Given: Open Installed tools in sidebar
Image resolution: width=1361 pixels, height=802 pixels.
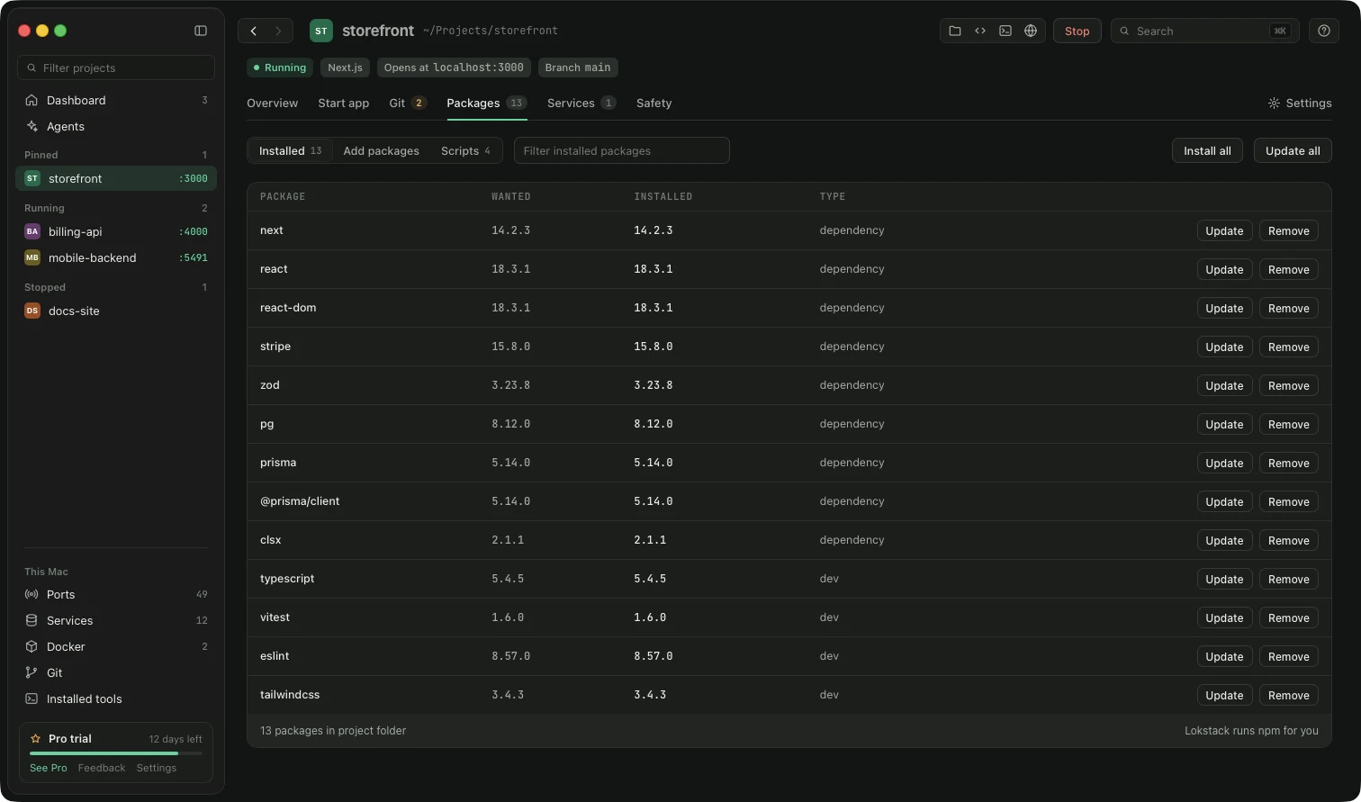Looking at the screenshot, I should point(116,698).
